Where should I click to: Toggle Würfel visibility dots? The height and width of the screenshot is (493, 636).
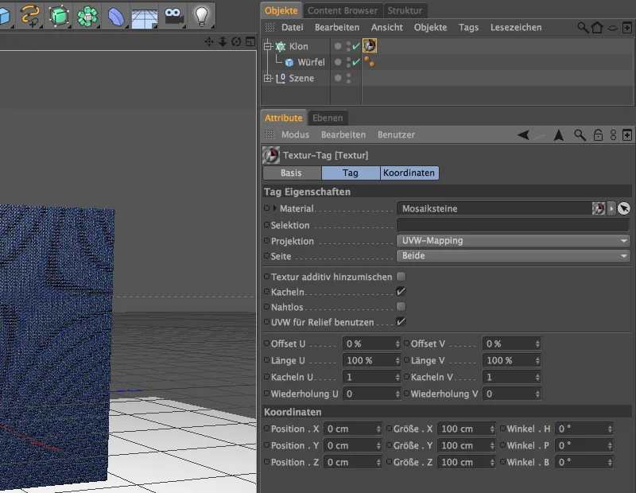pyautogui.click(x=348, y=62)
